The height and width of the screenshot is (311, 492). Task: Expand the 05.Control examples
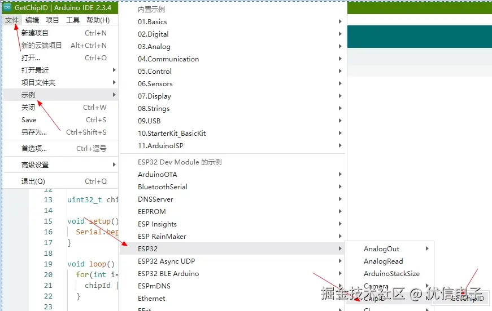233,72
